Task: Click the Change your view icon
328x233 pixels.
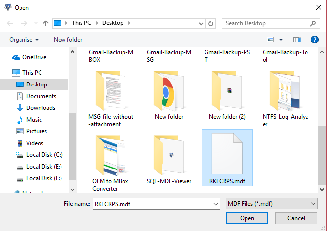Action: pos(271,40)
